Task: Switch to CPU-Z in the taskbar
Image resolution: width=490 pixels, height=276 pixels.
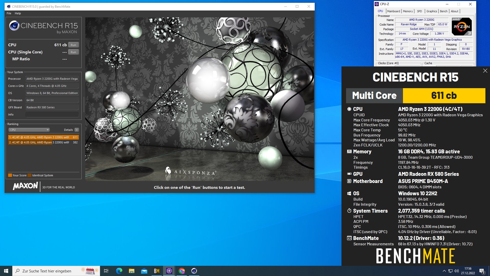Action: tap(169, 271)
